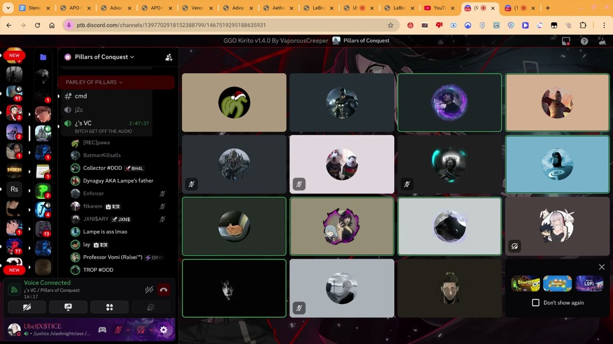Open the Santa-hat avatar video tile
Image resolution: width=613 pixels, height=344 pixels.
[234, 102]
